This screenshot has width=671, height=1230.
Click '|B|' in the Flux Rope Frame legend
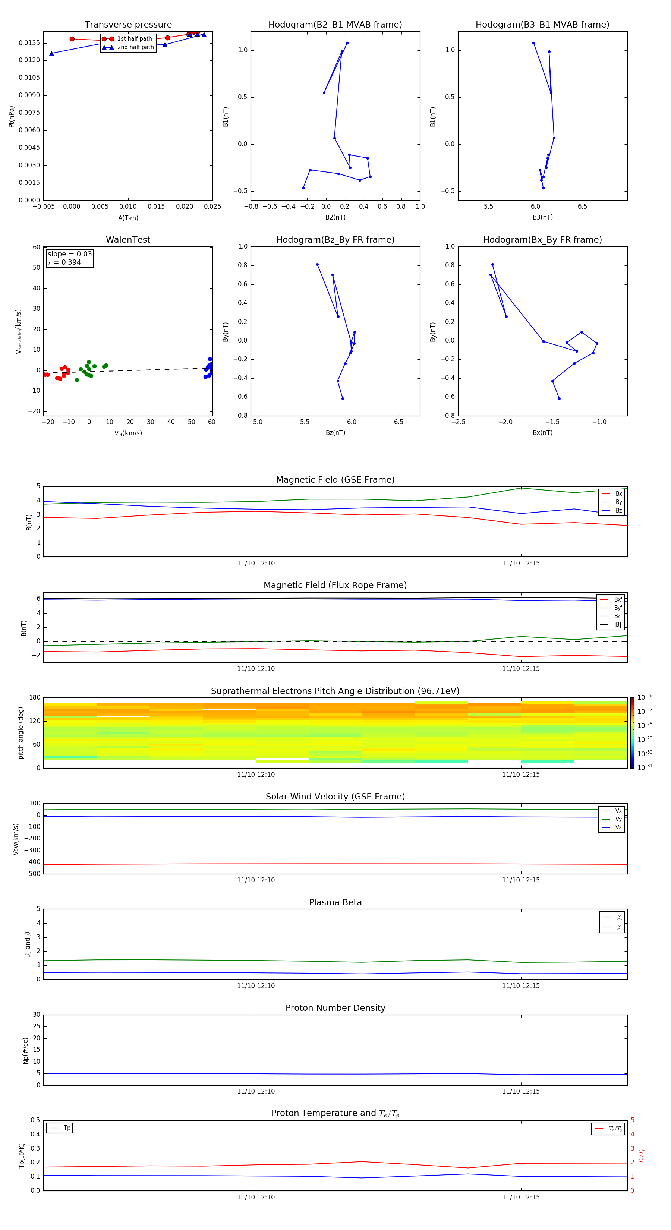point(611,625)
